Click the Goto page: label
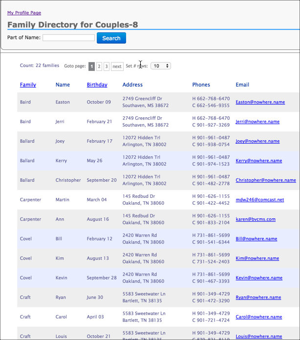 point(75,66)
